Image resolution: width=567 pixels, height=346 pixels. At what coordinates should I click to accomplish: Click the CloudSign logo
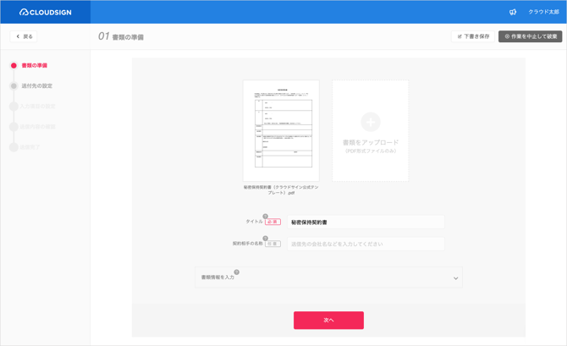click(45, 12)
